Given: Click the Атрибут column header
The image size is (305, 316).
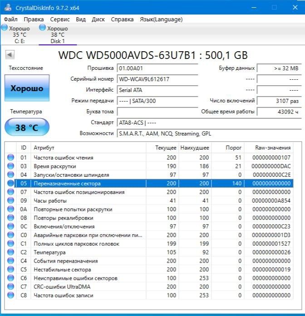Looking at the screenshot, I should tap(89, 148).
